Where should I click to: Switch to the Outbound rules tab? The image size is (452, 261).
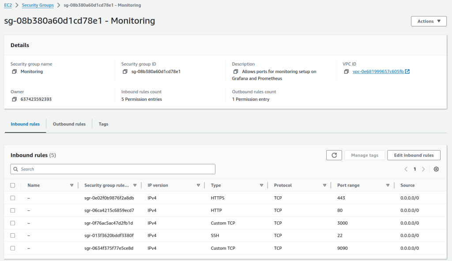point(69,124)
